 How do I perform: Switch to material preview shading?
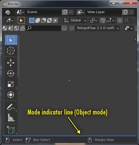click(x=11, y=28)
